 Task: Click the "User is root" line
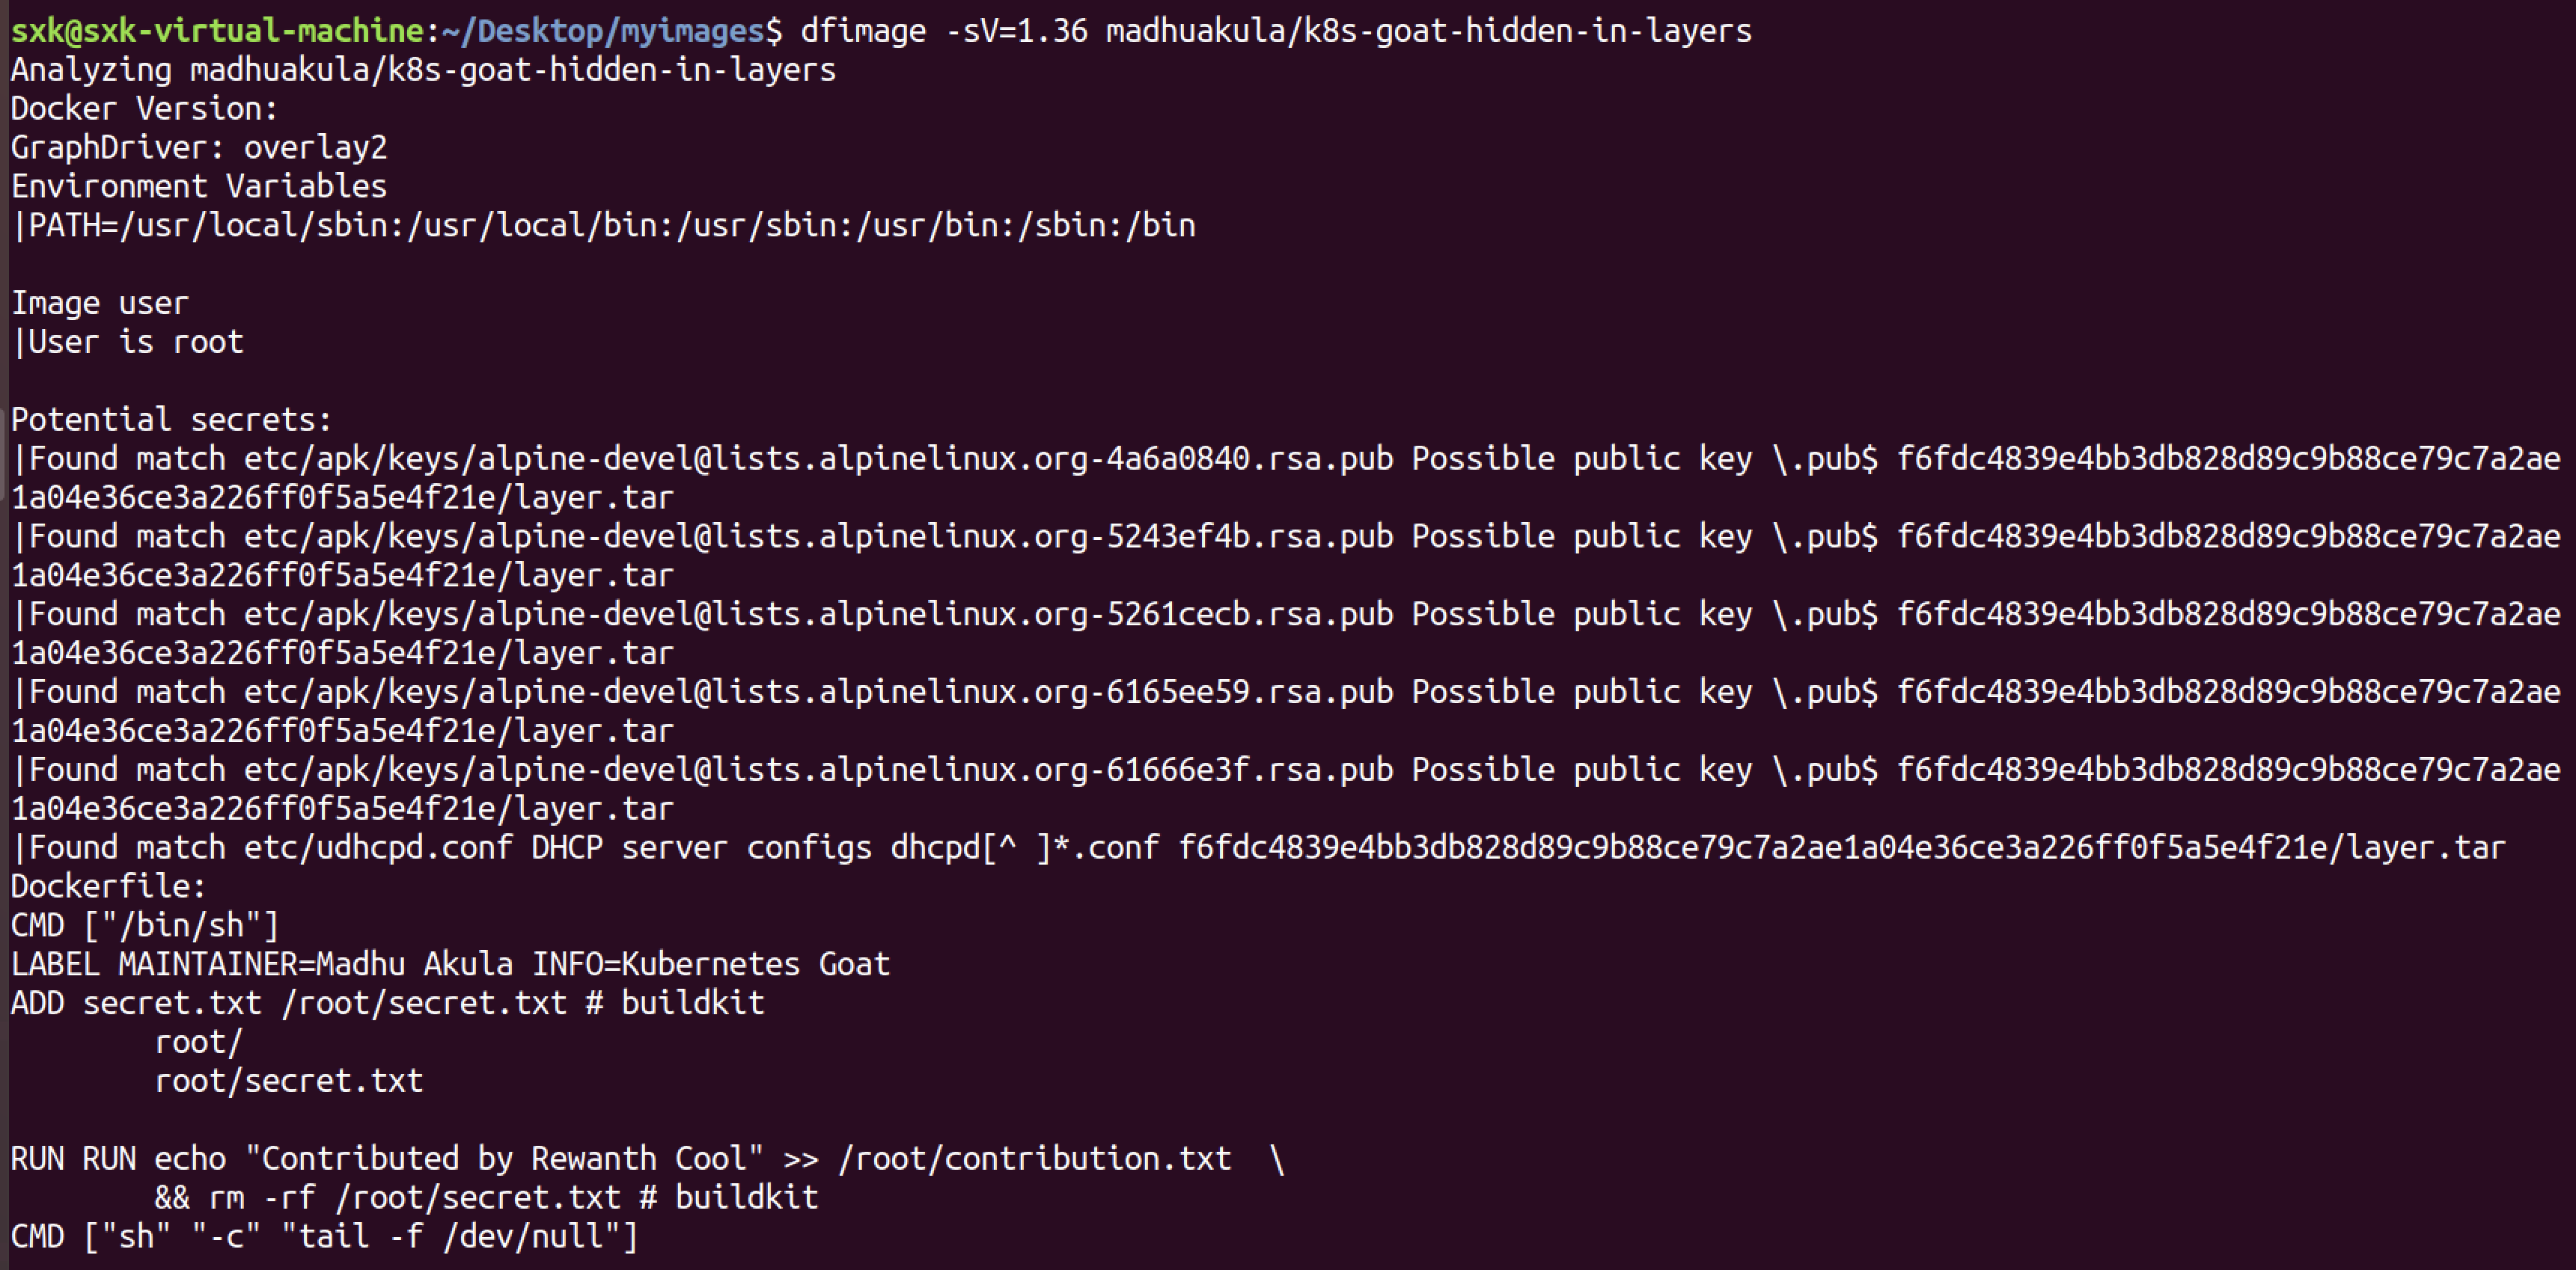click(x=135, y=343)
